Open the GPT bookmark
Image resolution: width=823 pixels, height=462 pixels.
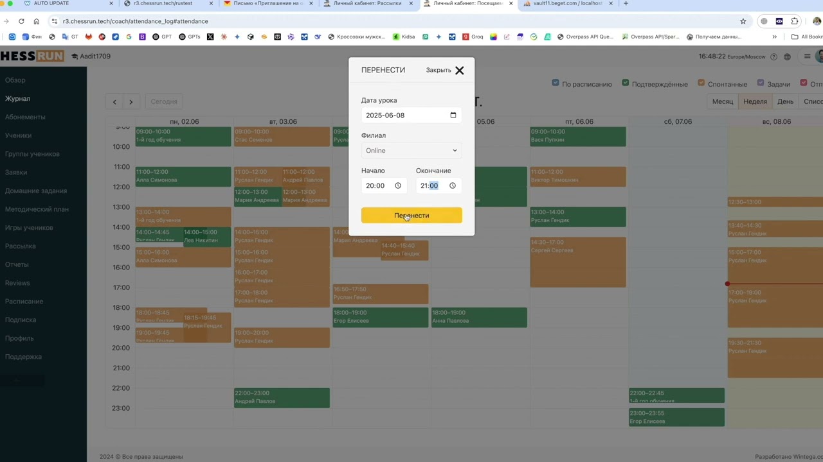tap(162, 37)
